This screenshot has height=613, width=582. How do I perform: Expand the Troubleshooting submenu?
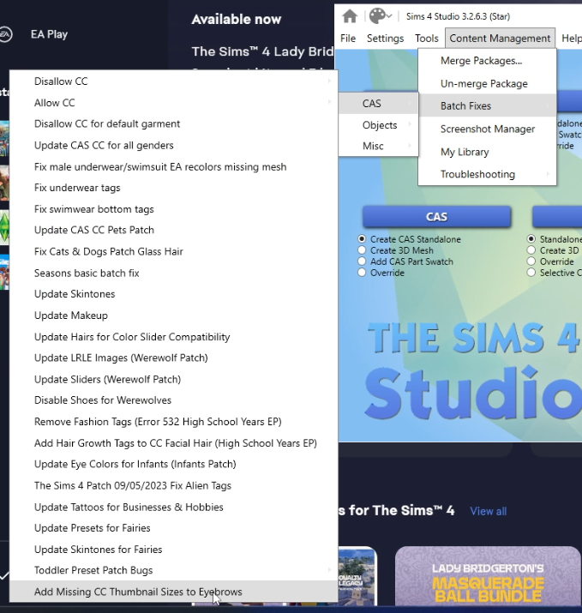(487, 174)
